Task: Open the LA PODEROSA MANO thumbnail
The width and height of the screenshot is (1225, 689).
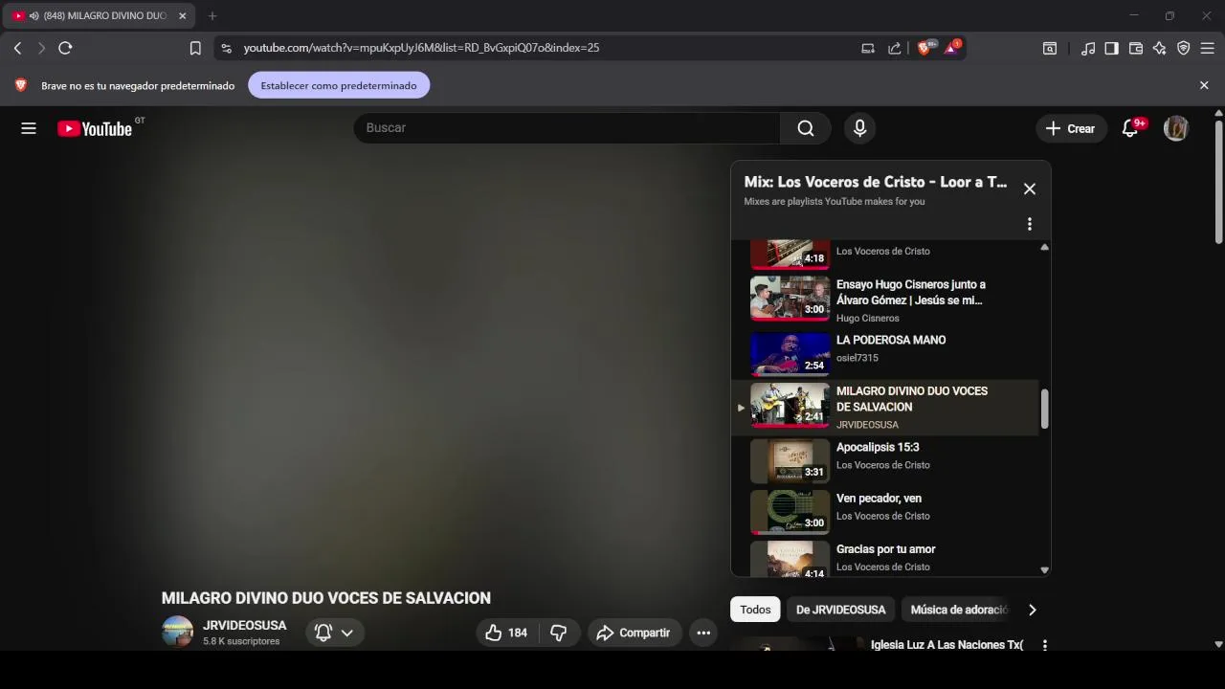Action: point(790,353)
